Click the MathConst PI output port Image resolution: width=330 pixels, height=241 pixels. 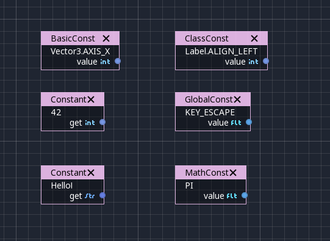[245, 195]
